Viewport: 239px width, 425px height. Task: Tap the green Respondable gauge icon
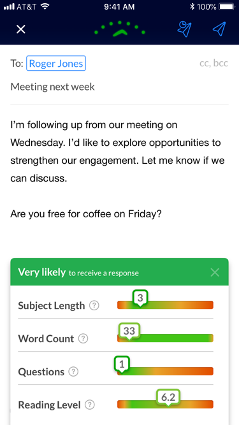120,29
